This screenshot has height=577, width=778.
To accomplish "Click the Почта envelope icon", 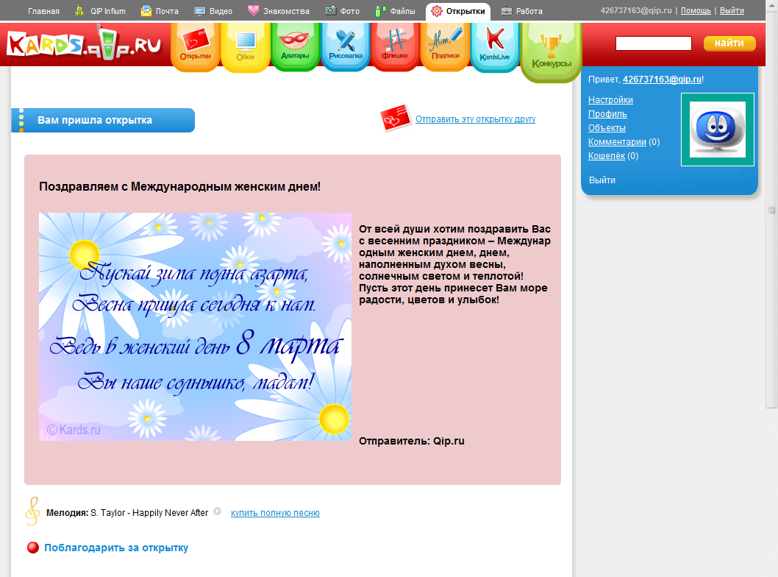I will [146, 10].
